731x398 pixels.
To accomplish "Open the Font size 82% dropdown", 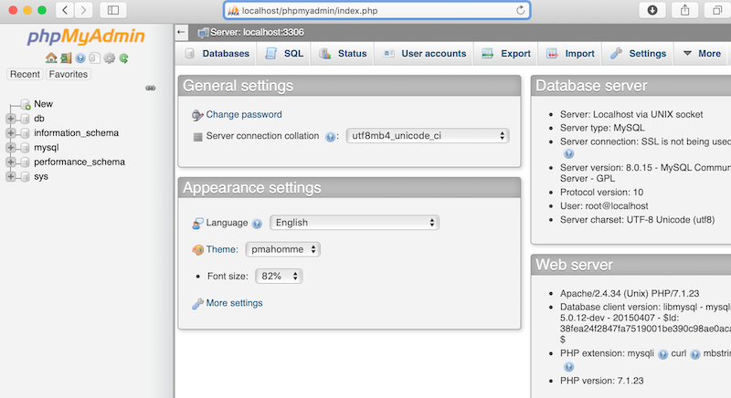I will 279,276.
